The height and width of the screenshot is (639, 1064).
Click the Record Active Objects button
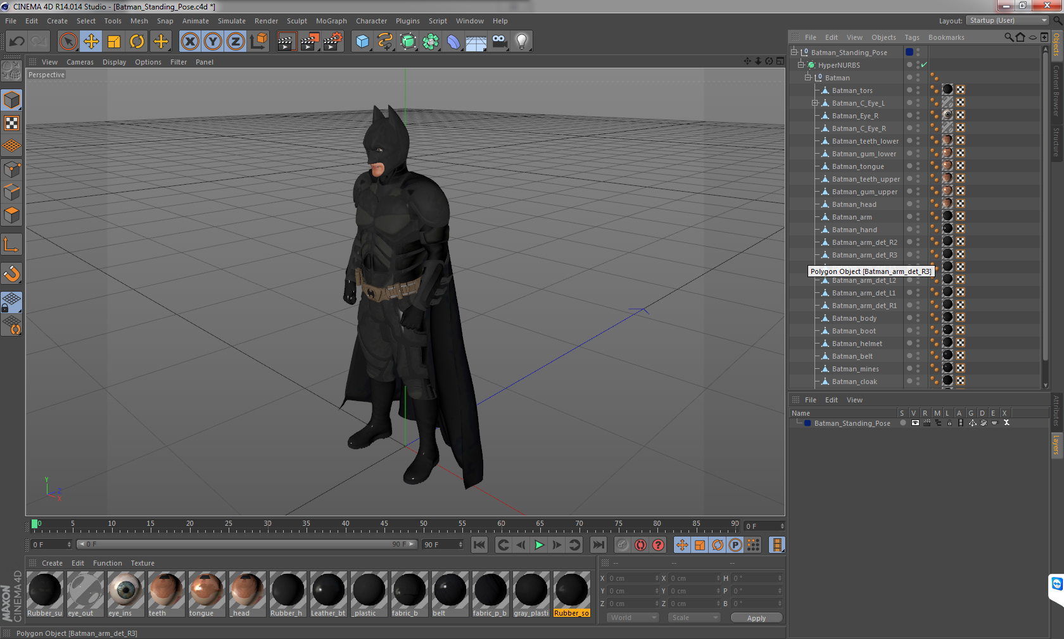point(623,545)
